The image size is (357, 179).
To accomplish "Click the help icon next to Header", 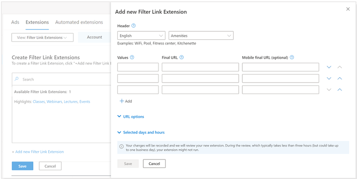I will [x=134, y=26].
